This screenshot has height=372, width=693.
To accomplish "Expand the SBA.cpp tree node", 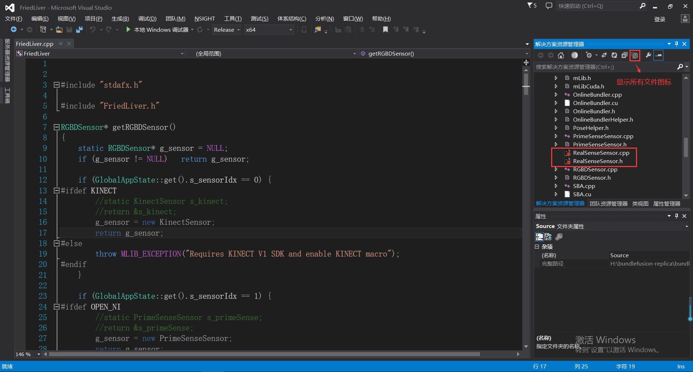I will pyautogui.click(x=556, y=186).
